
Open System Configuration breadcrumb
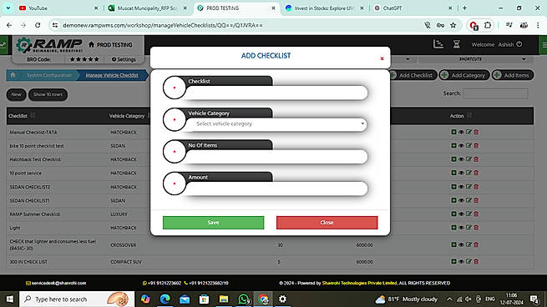click(x=48, y=75)
